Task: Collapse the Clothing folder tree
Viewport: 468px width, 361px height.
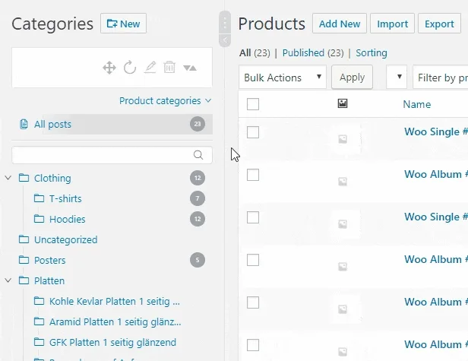Action: click(8, 178)
